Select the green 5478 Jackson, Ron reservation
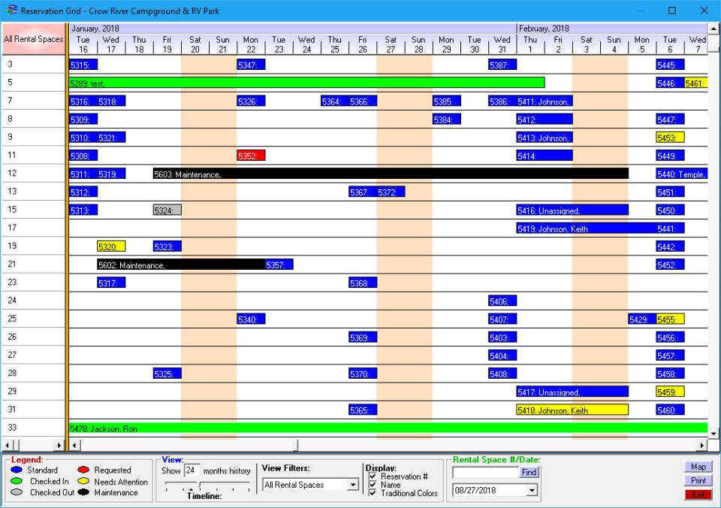This screenshot has width=721, height=508. coord(388,428)
